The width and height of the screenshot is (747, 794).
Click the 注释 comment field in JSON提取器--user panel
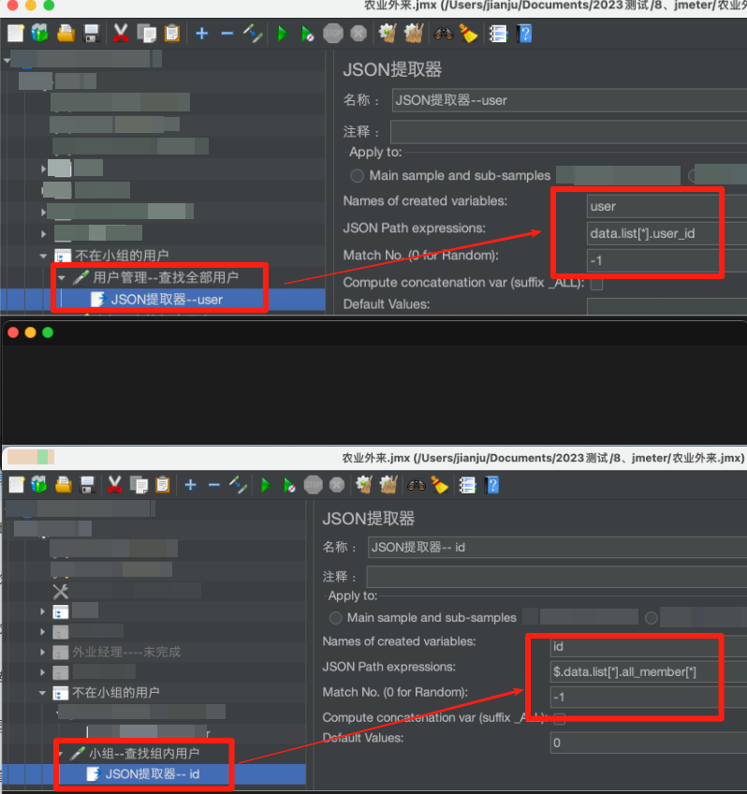point(568,132)
